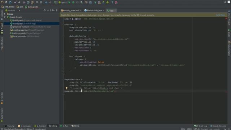Click the Replace toolbar icon

[41, 2]
